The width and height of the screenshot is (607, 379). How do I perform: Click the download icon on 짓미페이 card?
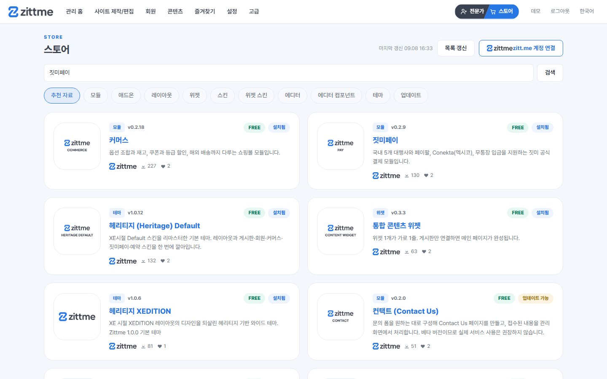[407, 176]
